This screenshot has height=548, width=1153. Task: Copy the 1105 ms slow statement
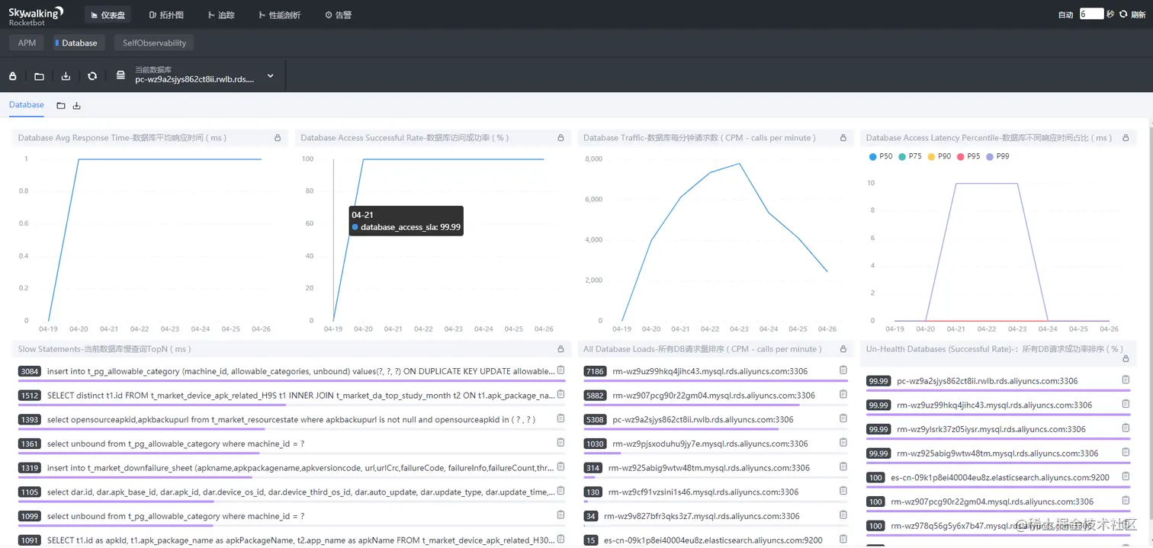click(x=560, y=491)
